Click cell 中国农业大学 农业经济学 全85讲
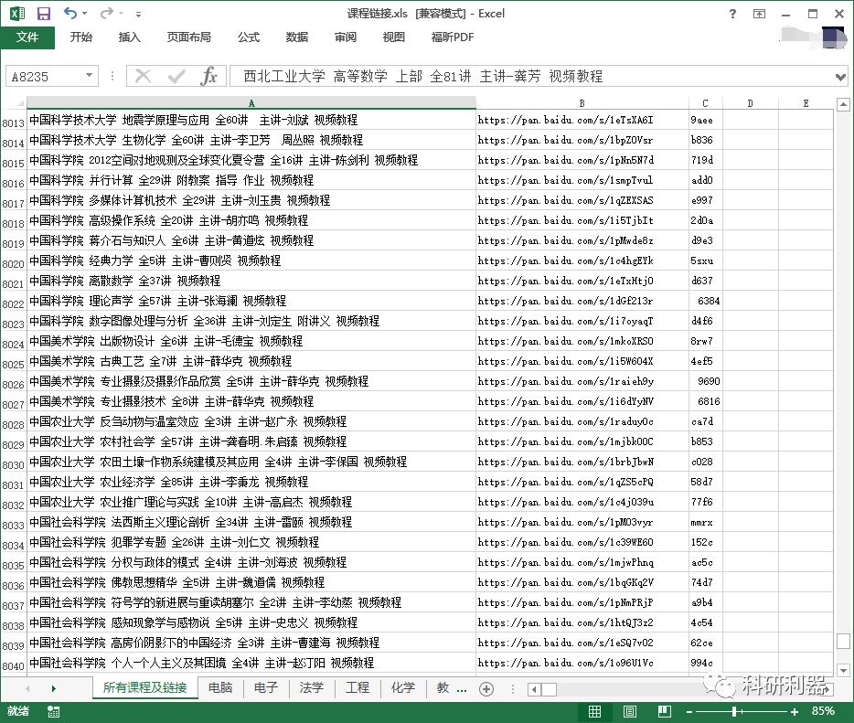854x723 pixels. [x=251, y=482]
